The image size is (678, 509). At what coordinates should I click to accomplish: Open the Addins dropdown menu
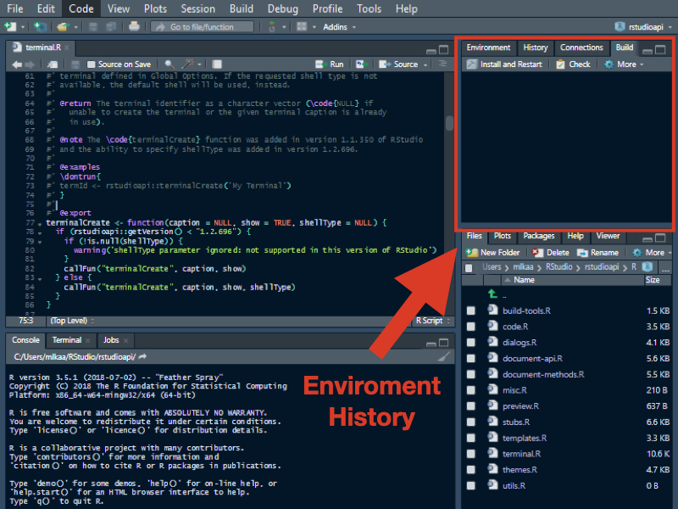click(340, 27)
